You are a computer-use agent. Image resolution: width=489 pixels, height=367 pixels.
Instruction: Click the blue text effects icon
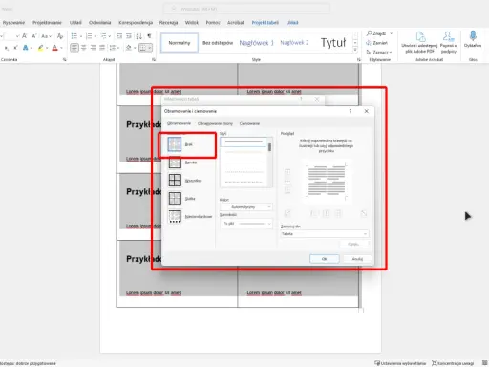pos(25,48)
